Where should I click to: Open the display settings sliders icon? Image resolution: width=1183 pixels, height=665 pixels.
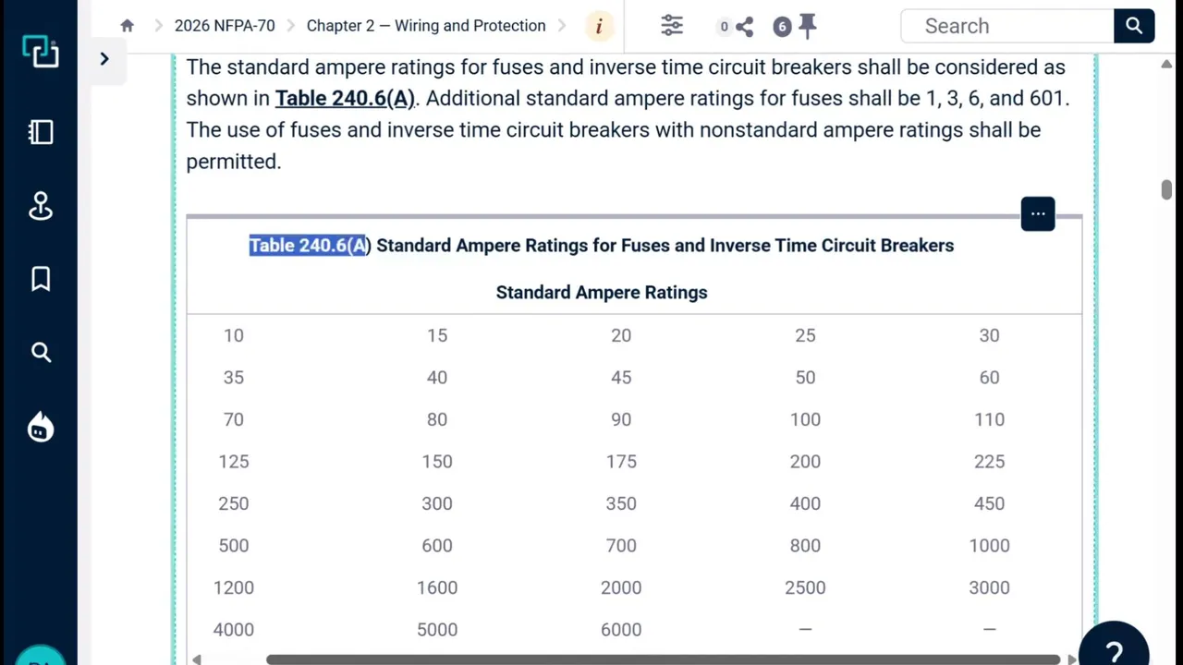pyautogui.click(x=672, y=26)
